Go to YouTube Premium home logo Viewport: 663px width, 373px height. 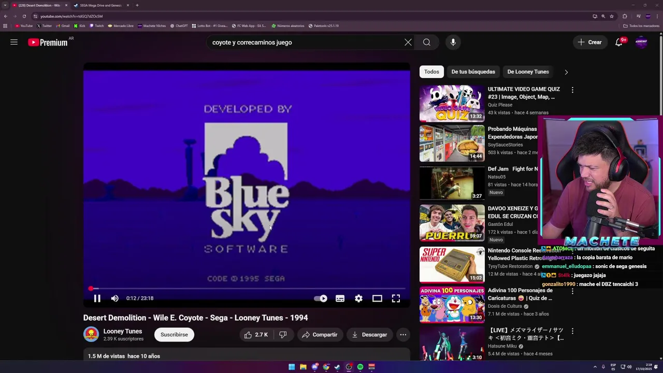tap(48, 42)
